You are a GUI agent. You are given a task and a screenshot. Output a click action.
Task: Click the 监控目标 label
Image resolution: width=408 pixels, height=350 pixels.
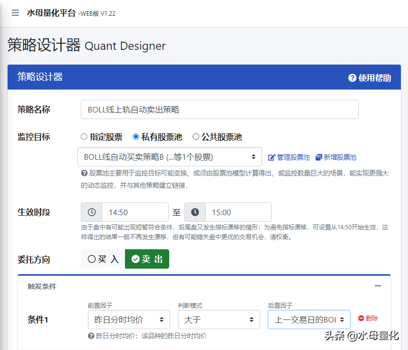(x=34, y=137)
